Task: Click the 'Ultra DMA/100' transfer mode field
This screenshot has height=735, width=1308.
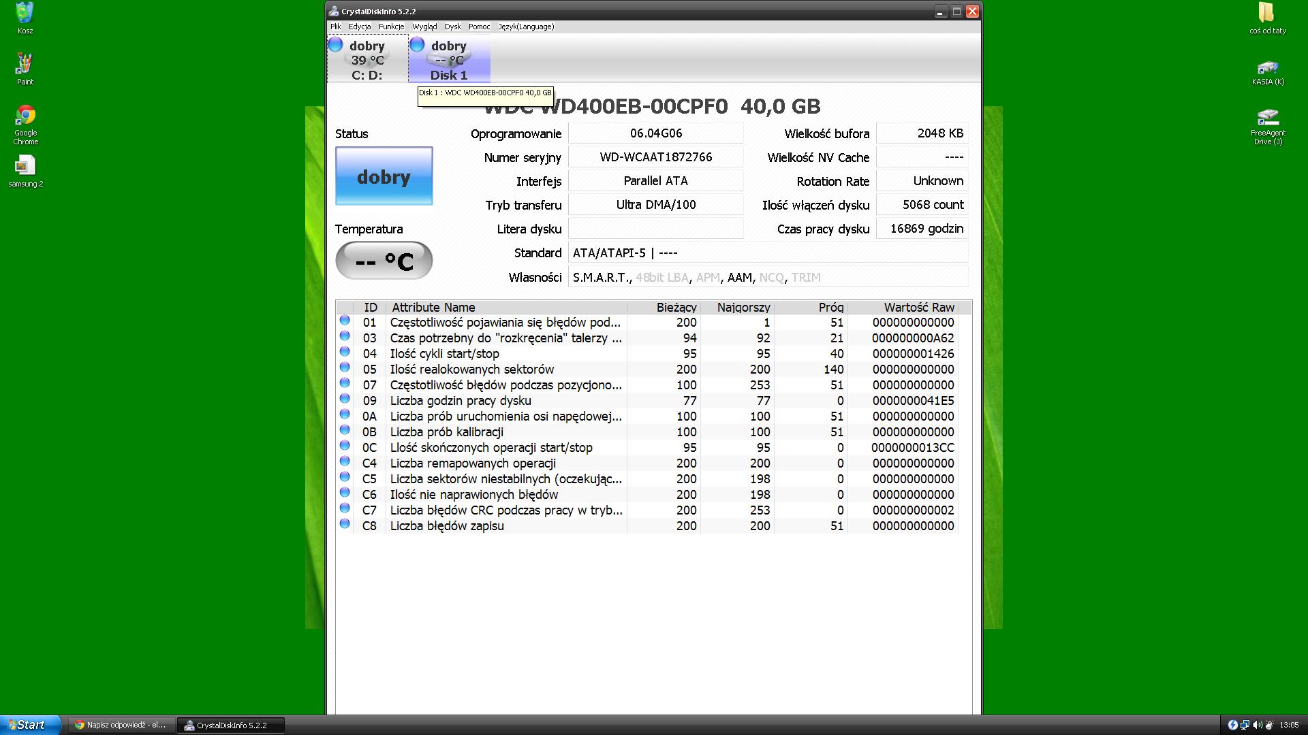Action: pyautogui.click(x=656, y=205)
